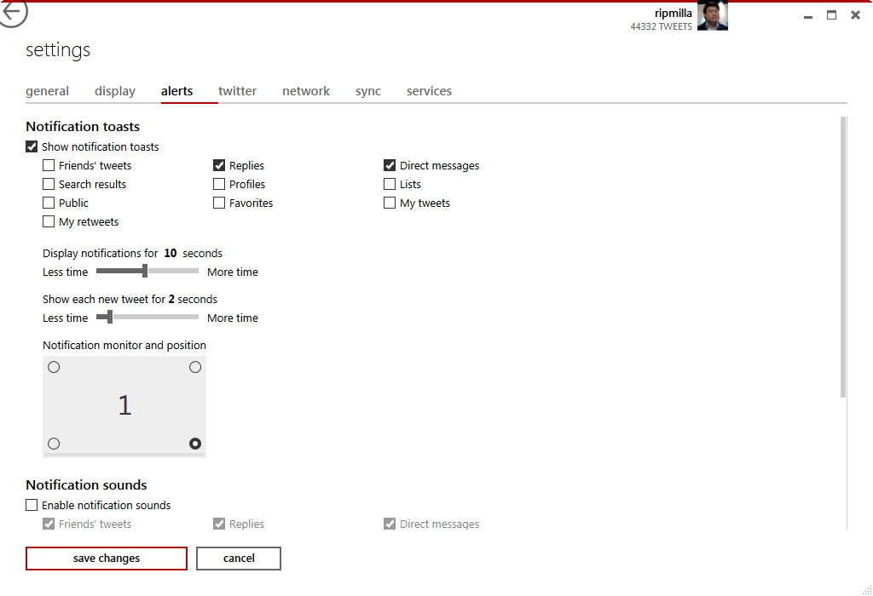Toggle Direct messages toast checkbox
The height and width of the screenshot is (596, 873).
(x=390, y=166)
